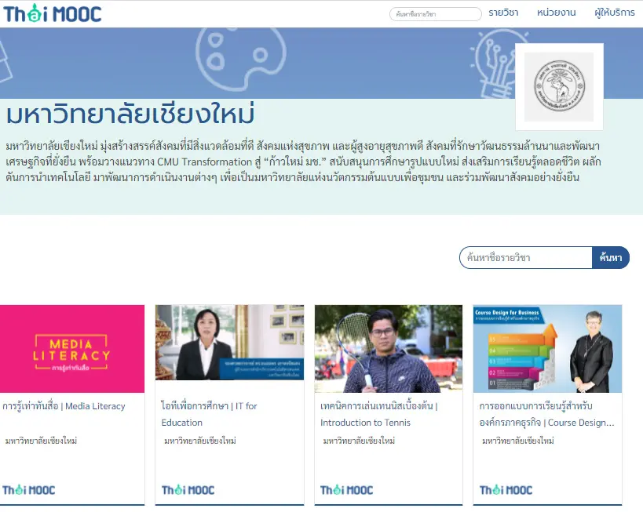The height and width of the screenshot is (512, 643).
Task: Click the Chiang Mai University emblem image
Action: (559, 86)
